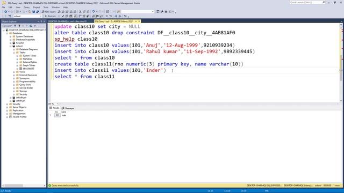Expand the Programmability folder node

click(14, 81)
